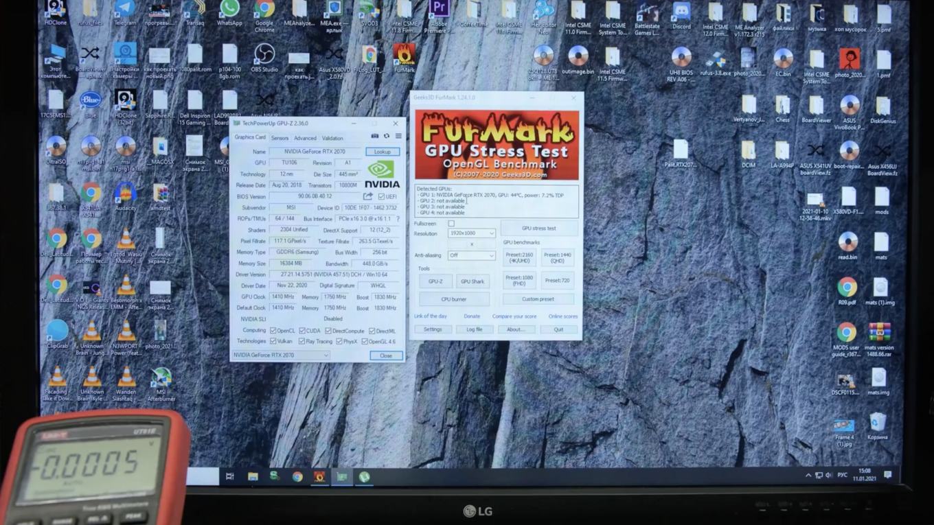The width and height of the screenshot is (934, 525).
Task: Switch to the Advanced tab in GPU-Z
Action: pos(305,138)
